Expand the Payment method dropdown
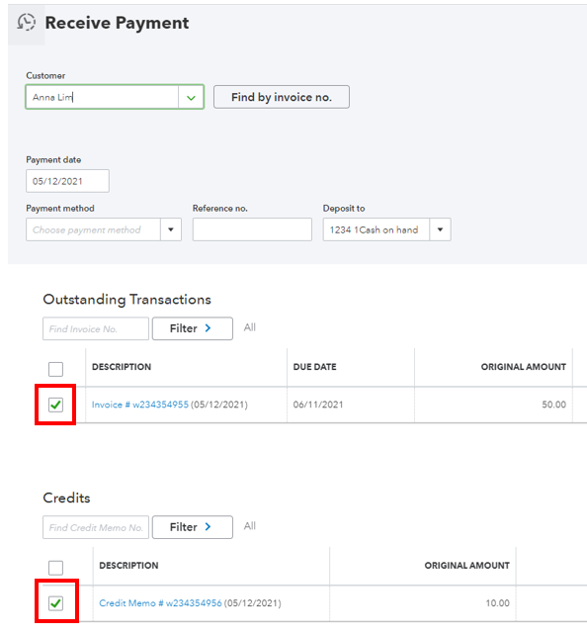Viewport: 587px width, 635px height. pyautogui.click(x=171, y=229)
